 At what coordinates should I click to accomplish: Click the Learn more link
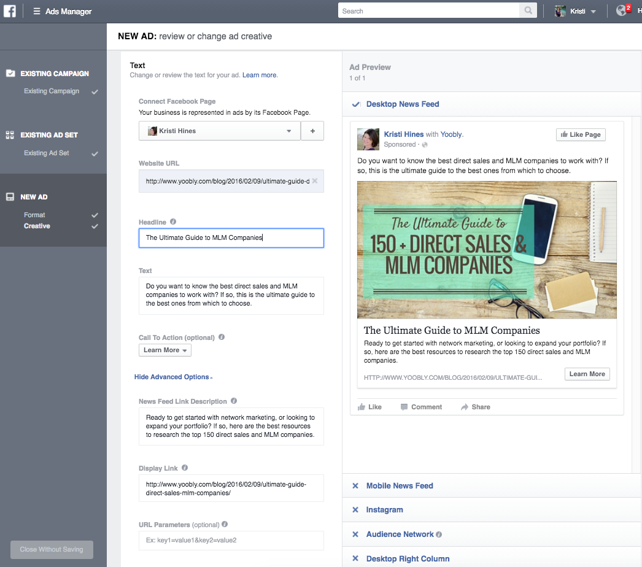point(259,75)
